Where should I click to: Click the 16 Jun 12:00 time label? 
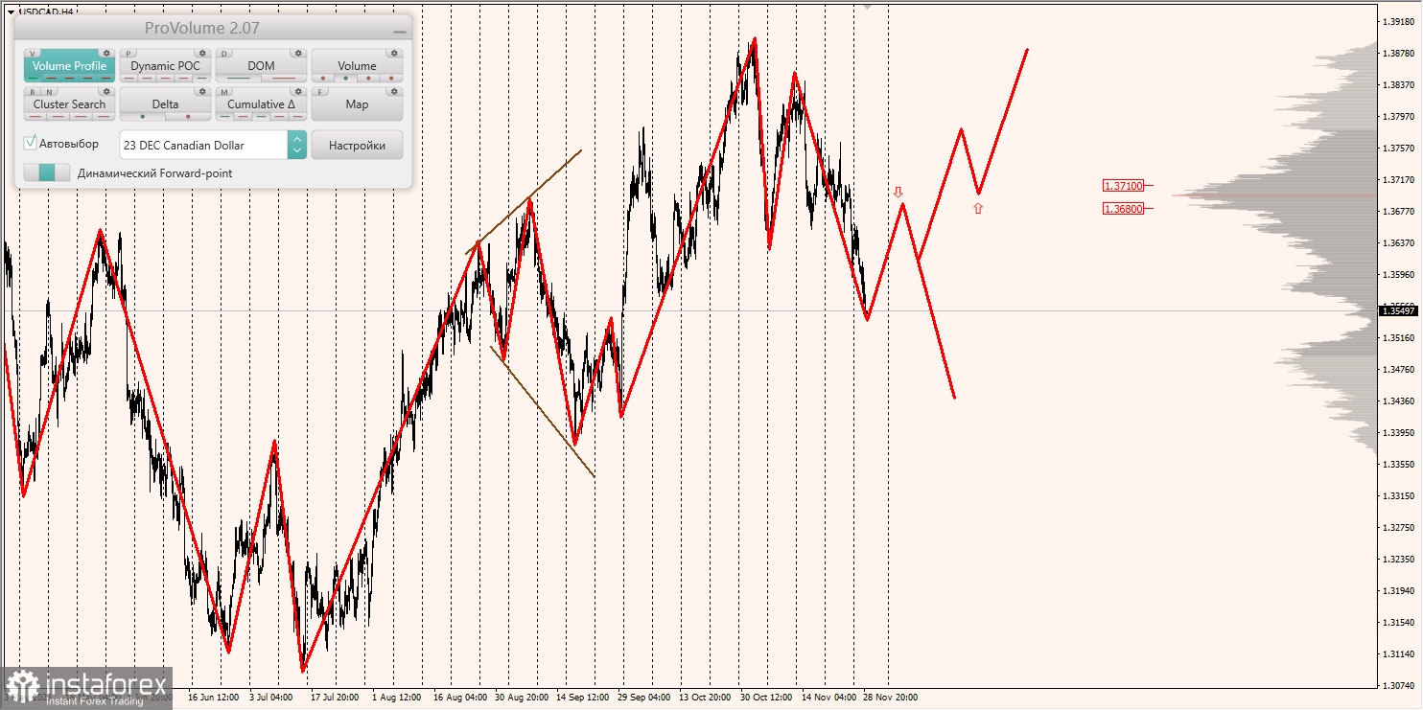pyautogui.click(x=214, y=698)
